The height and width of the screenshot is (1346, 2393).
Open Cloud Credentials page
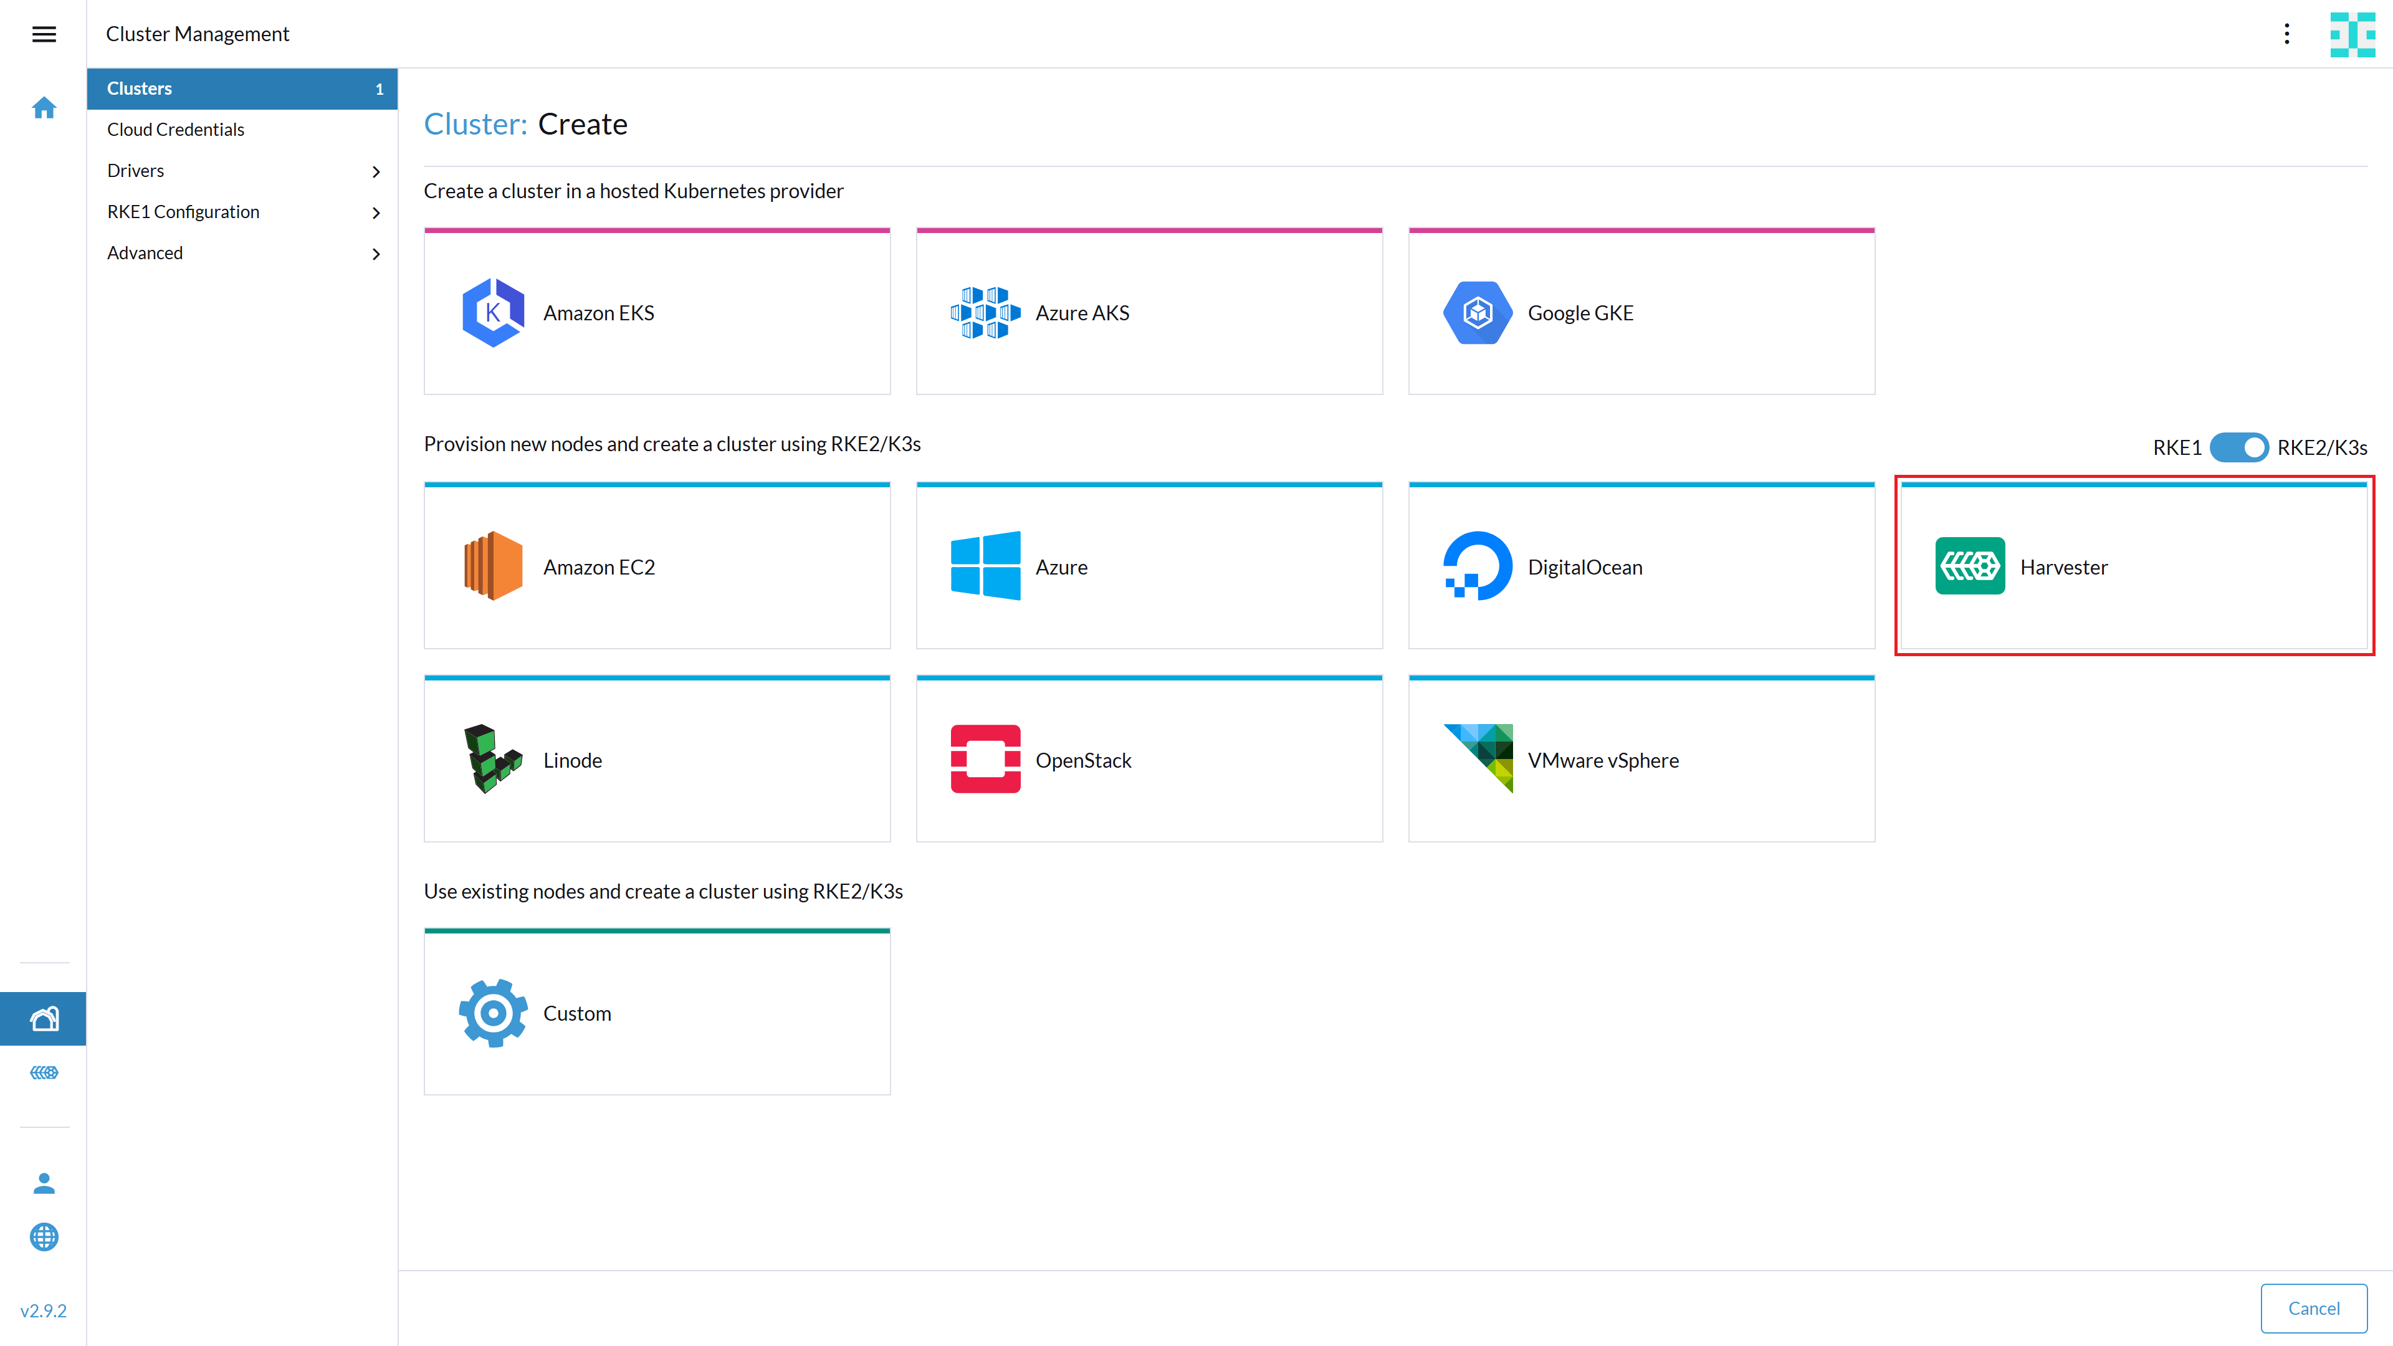[x=176, y=130]
